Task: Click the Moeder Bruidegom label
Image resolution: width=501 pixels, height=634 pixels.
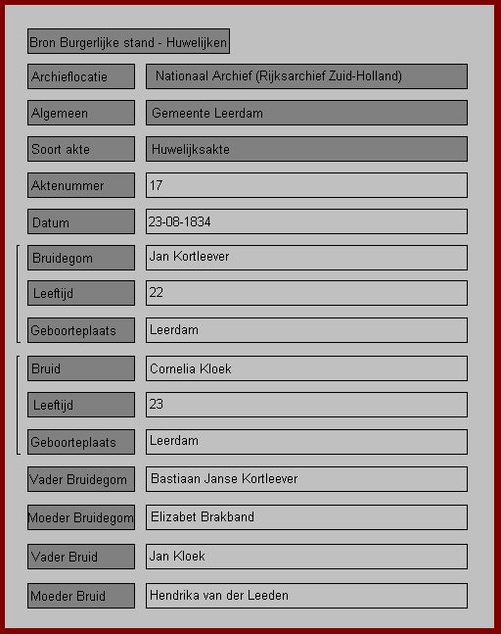Action: [x=81, y=517]
